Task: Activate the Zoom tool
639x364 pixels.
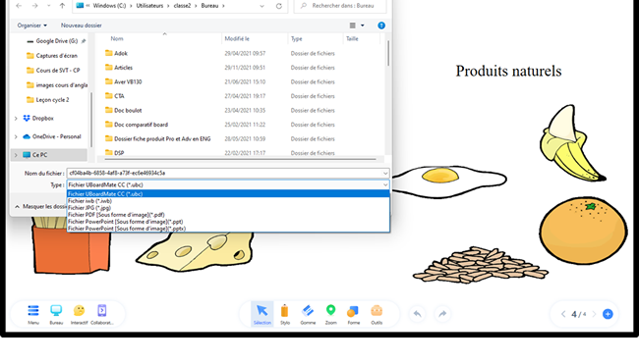Action: tap(330, 314)
